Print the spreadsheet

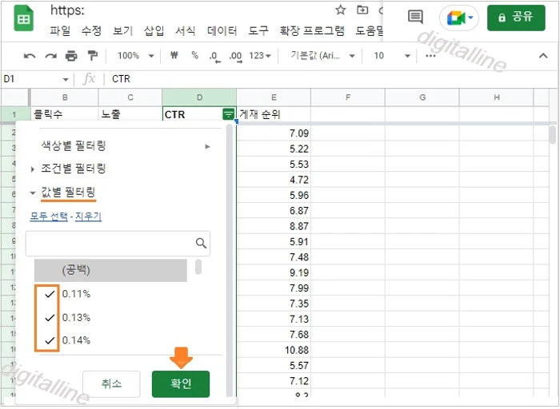tap(71, 56)
